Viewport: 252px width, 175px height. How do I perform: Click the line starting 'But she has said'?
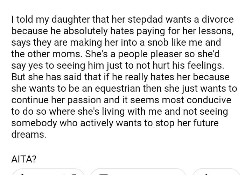pos(120,77)
